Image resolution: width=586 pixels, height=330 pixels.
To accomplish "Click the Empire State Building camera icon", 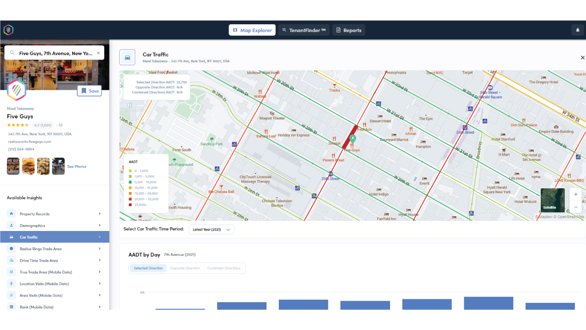I will (556, 127).
